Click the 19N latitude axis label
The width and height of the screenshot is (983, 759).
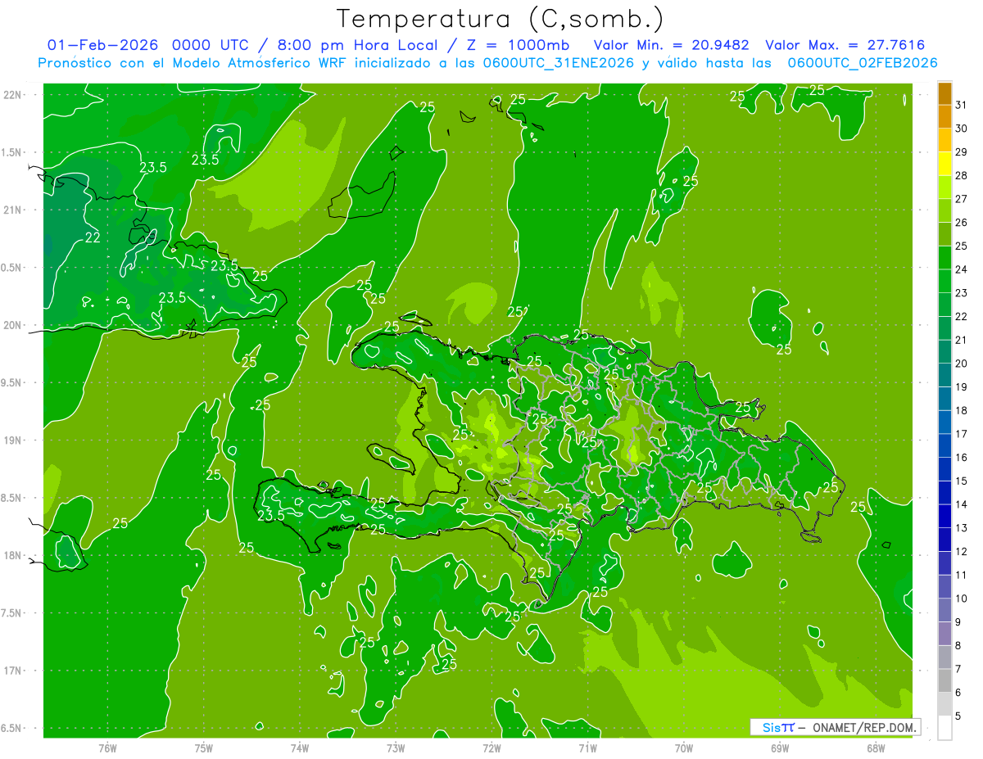[x=11, y=440]
